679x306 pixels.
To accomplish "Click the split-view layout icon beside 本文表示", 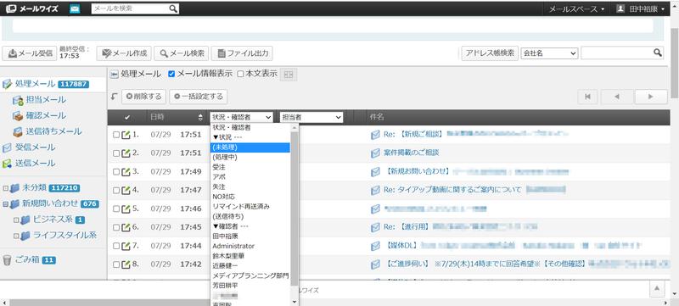I will tap(288, 75).
